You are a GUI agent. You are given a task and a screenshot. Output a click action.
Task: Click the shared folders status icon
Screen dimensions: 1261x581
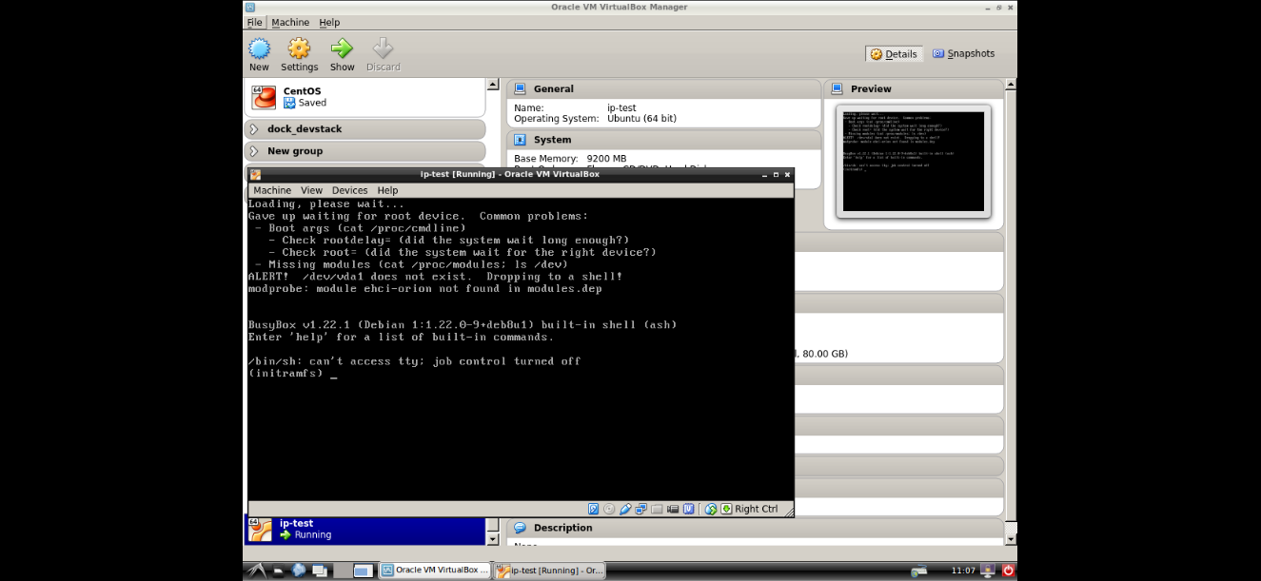click(x=657, y=509)
